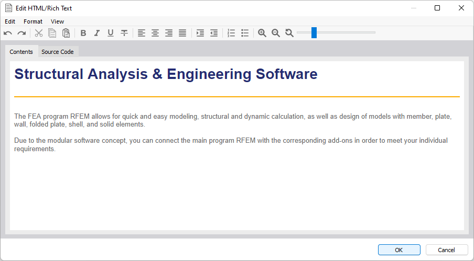Toggle strikethrough formatting
The width and height of the screenshot is (474, 261).
124,33
